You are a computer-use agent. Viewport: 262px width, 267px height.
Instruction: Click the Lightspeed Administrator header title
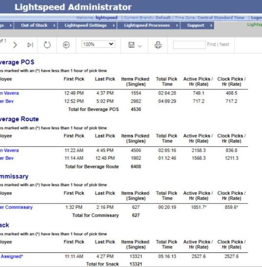tap(73, 7)
